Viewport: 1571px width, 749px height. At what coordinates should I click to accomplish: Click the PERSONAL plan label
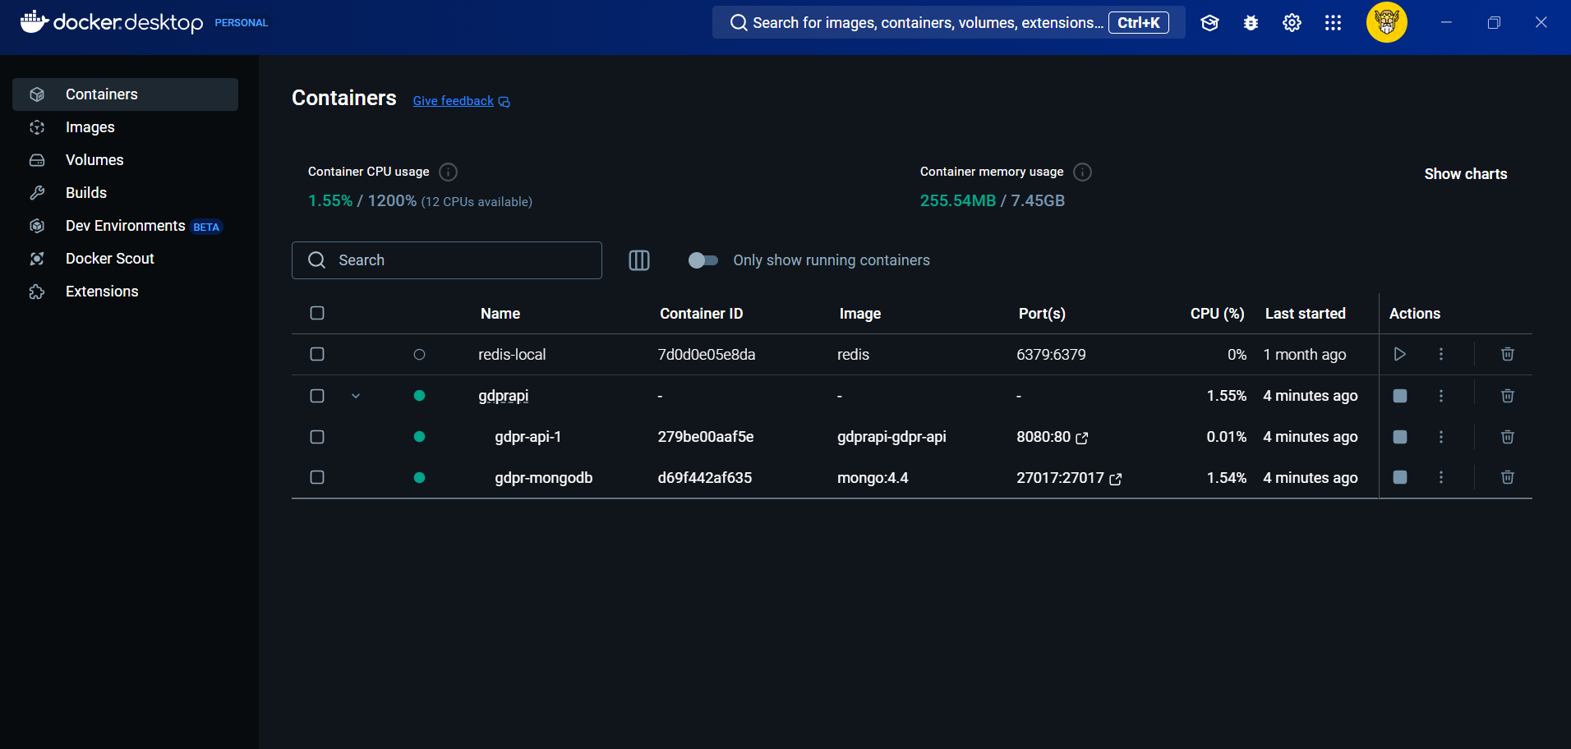(241, 23)
